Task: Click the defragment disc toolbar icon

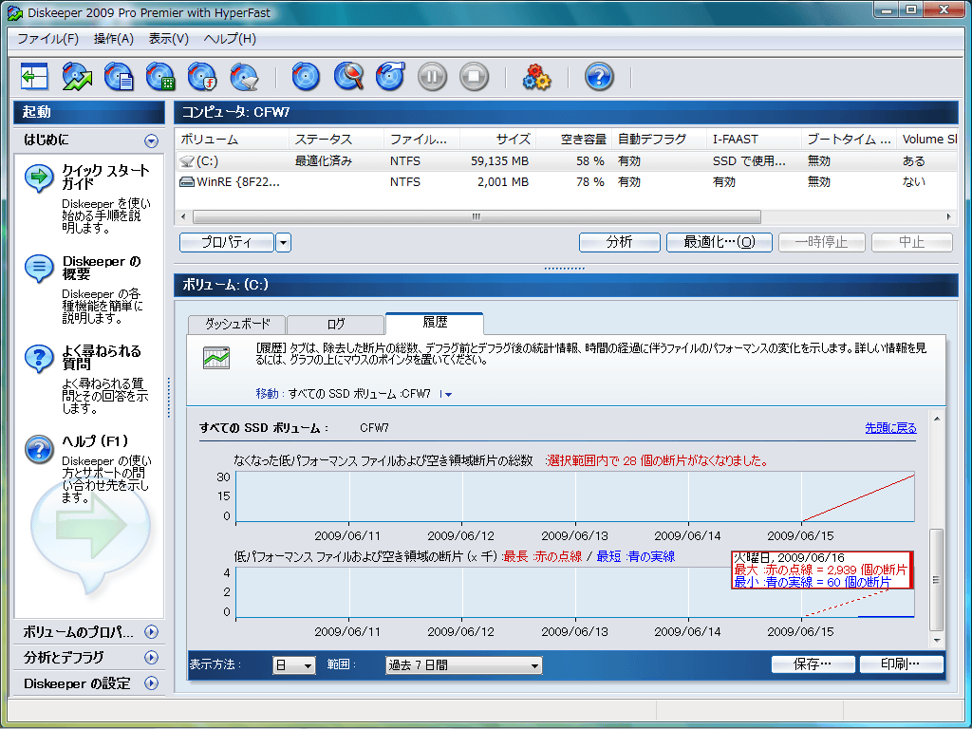Action: click(390, 77)
